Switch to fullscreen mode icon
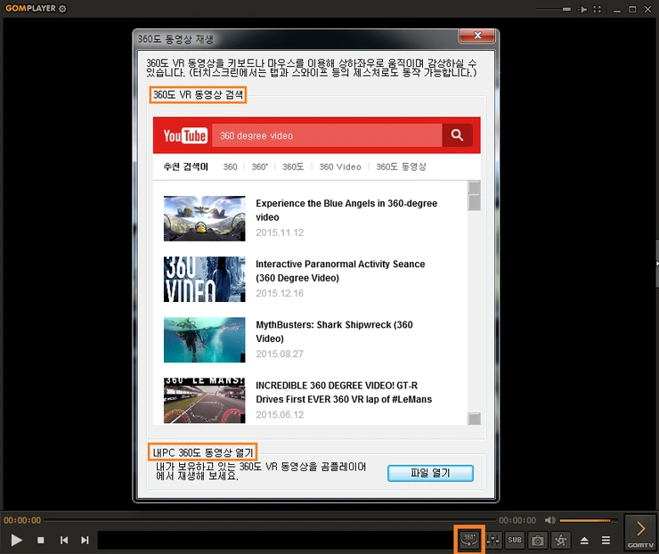 click(597, 9)
